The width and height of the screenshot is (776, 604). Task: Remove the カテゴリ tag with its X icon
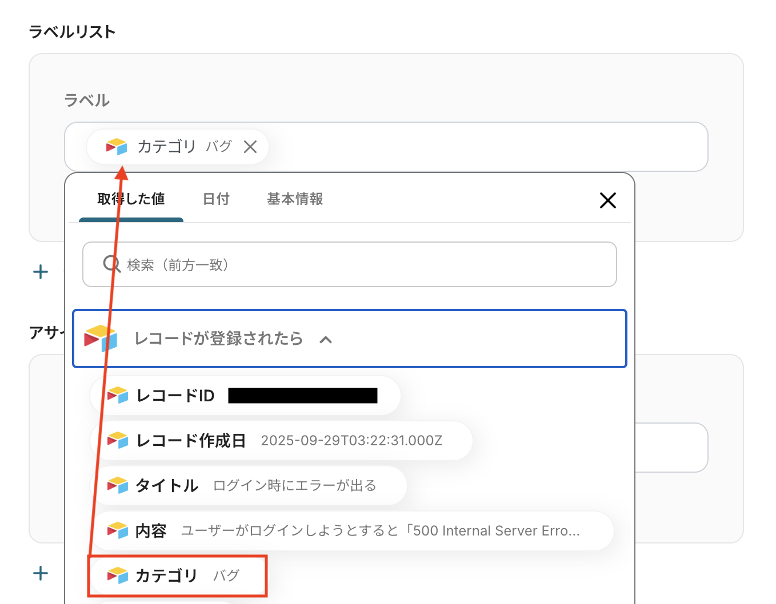coord(250,147)
